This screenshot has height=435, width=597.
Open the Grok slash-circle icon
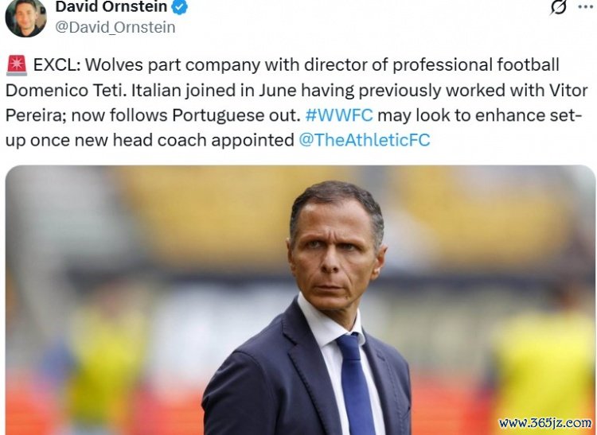tap(559, 7)
